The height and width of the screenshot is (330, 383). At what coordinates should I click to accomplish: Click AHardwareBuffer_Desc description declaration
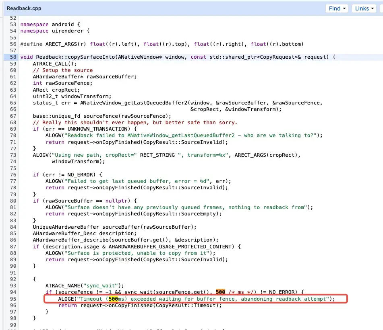point(85,234)
